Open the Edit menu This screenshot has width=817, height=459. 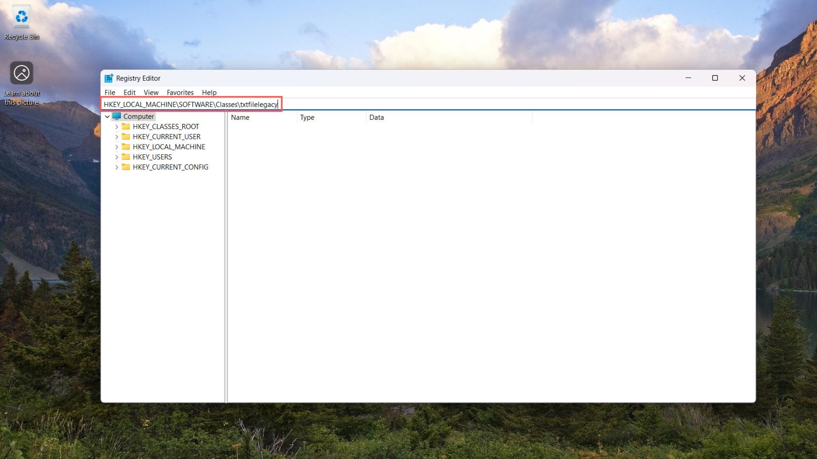tap(129, 92)
